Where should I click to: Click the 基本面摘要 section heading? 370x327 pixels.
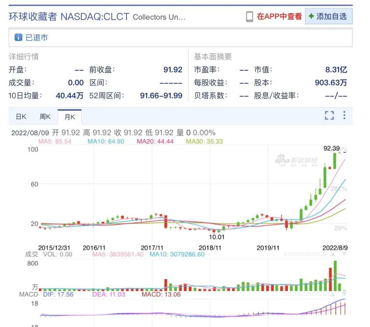(213, 57)
